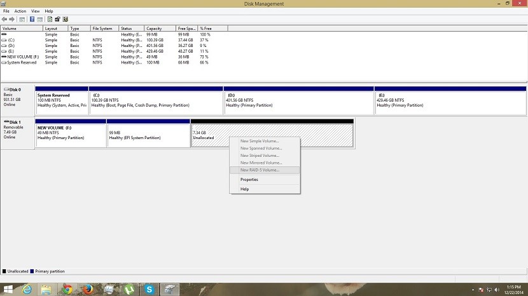The height and width of the screenshot is (296, 528).
Task: Click the network tray icon
Action: 489,290
